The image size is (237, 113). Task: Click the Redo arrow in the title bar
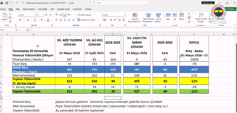17,3
